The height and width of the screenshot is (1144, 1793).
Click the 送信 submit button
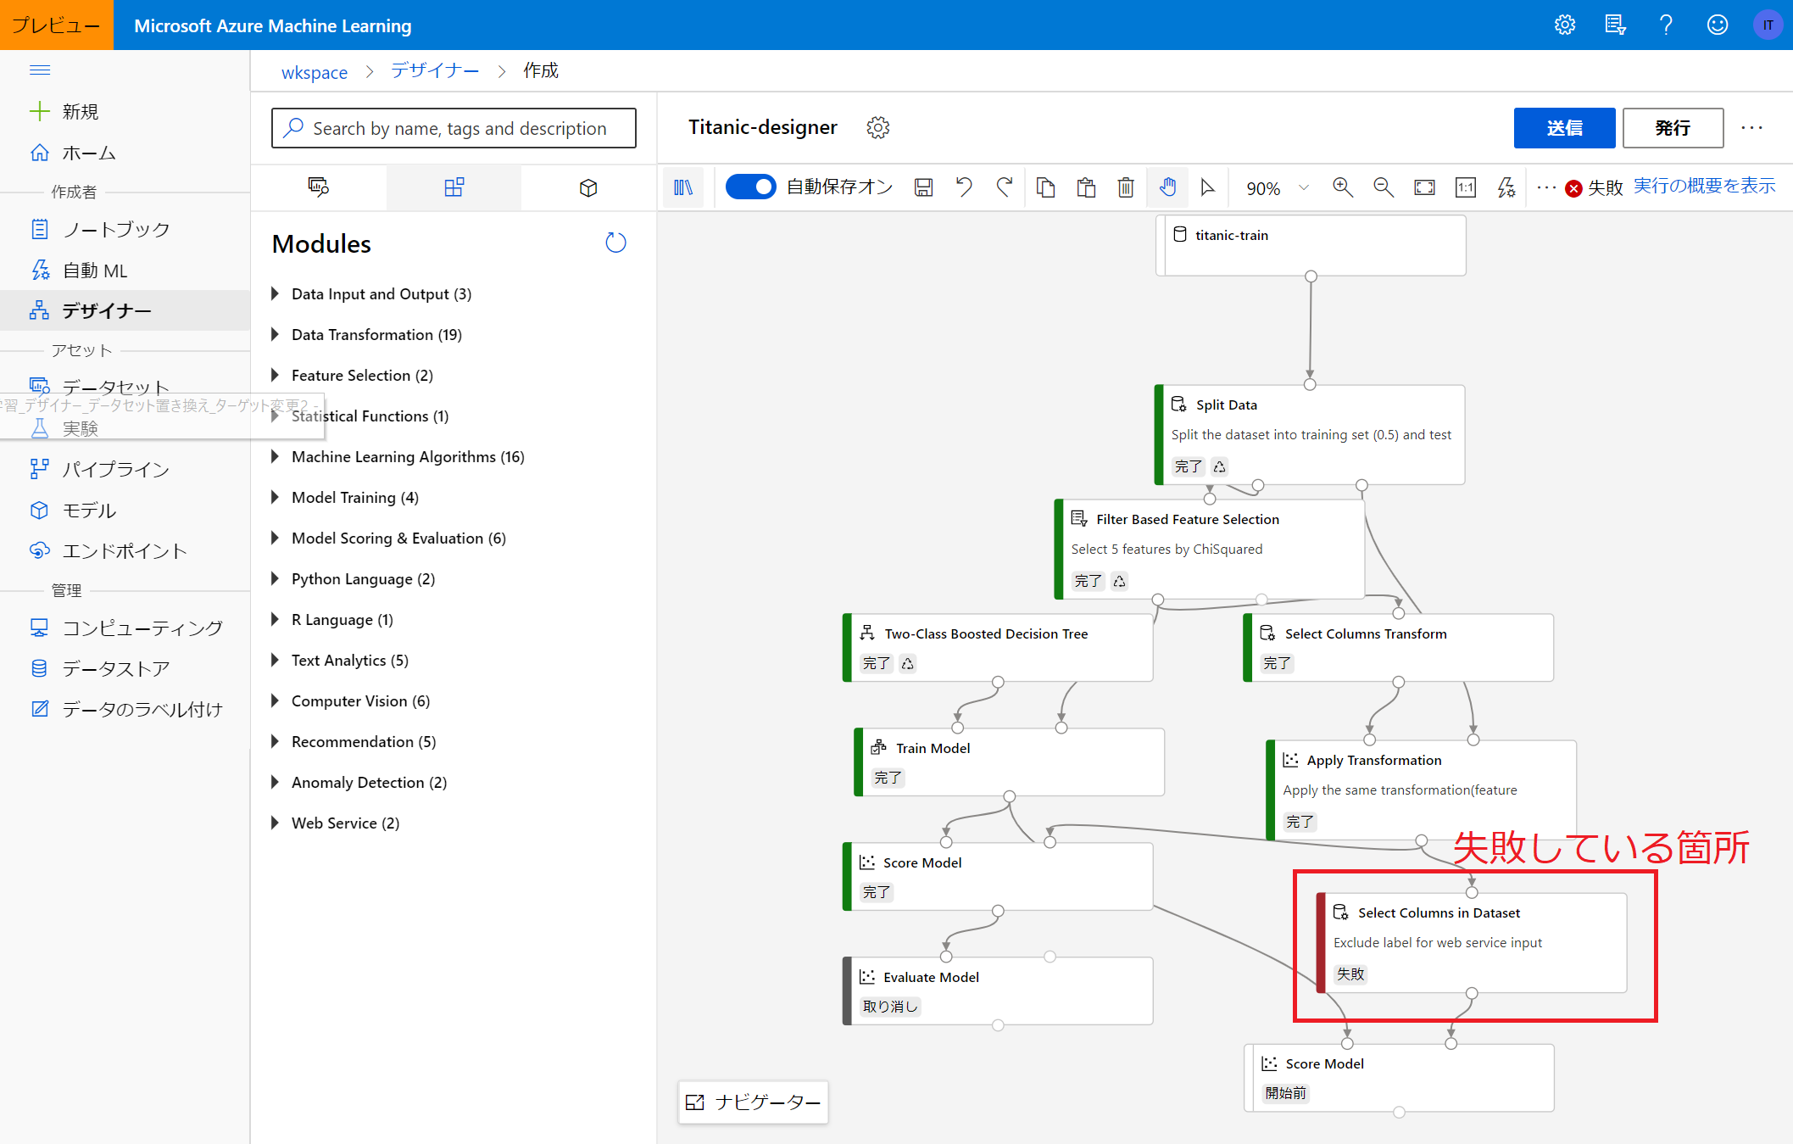pyautogui.click(x=1564, y=127)
